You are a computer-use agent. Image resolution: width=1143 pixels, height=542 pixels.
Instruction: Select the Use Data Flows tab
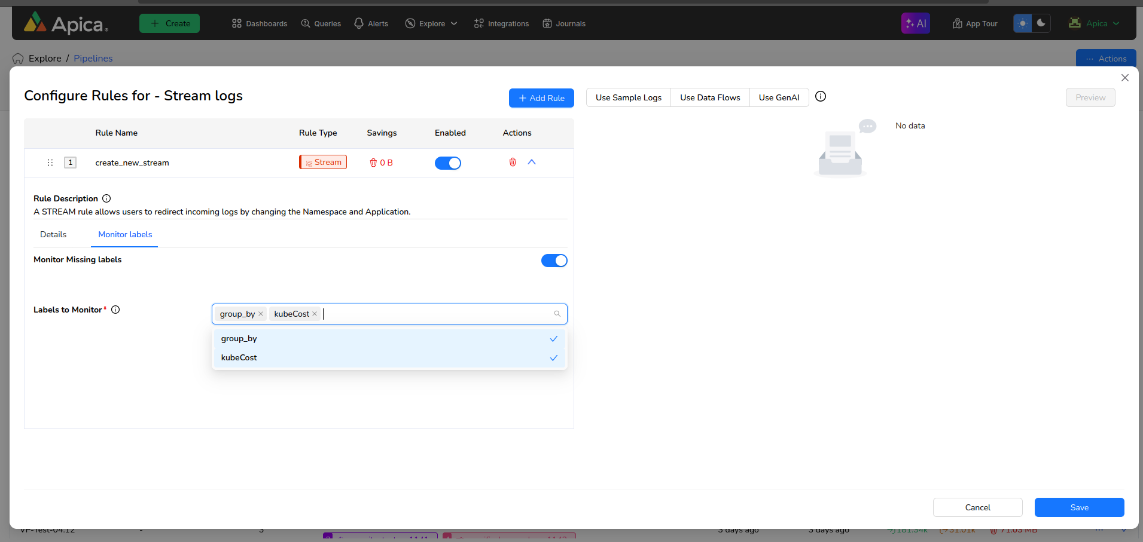[710, 97]
